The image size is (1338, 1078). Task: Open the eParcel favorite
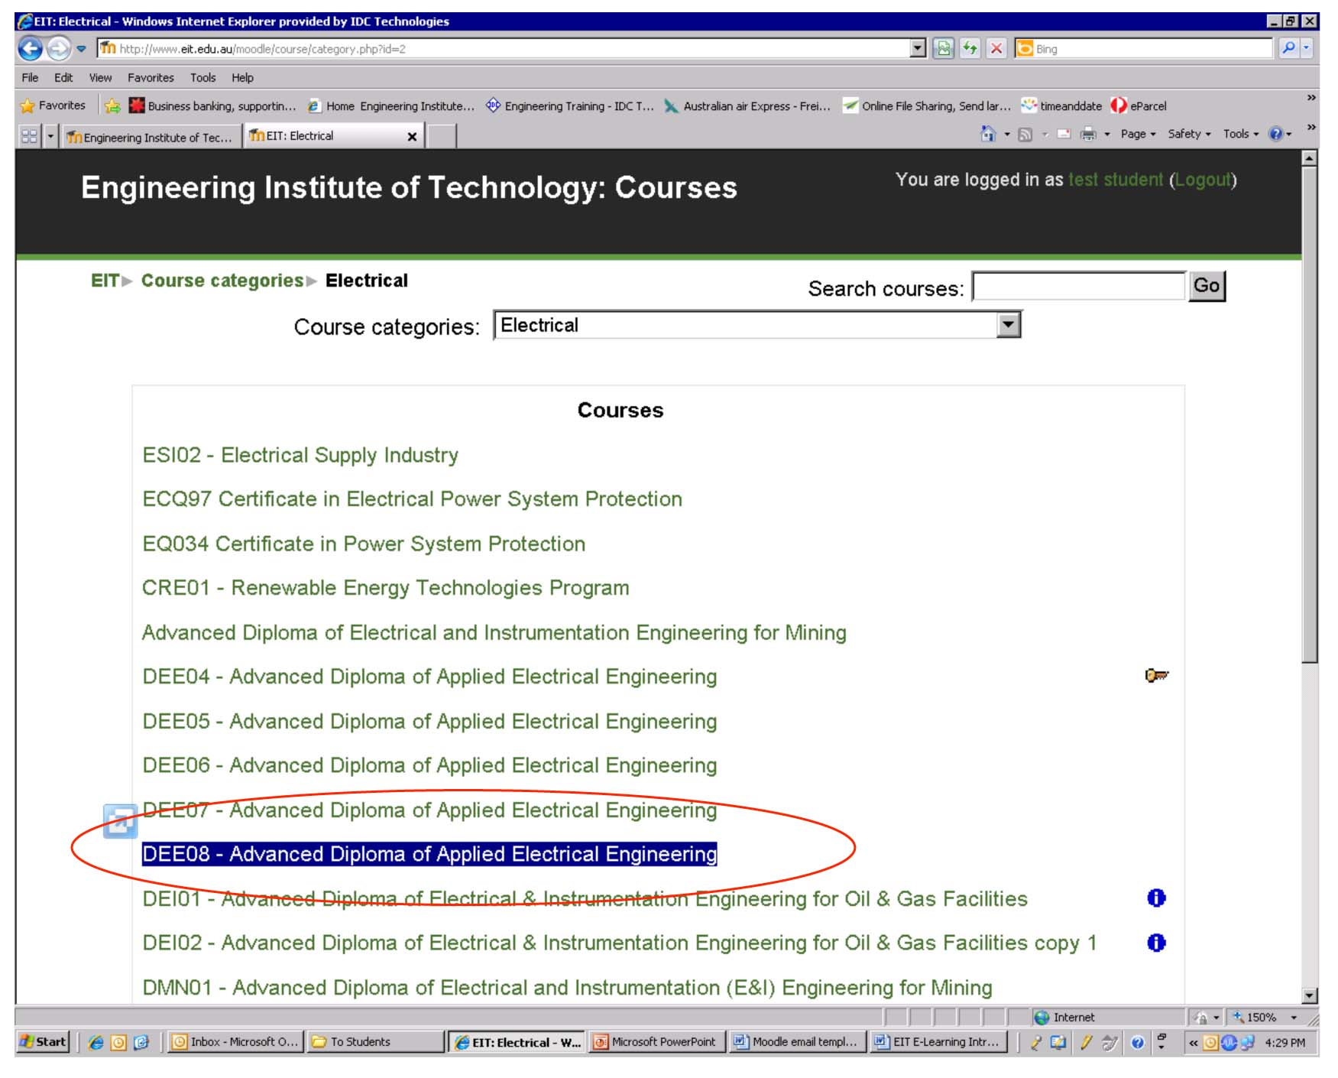tap(1139, 106)
